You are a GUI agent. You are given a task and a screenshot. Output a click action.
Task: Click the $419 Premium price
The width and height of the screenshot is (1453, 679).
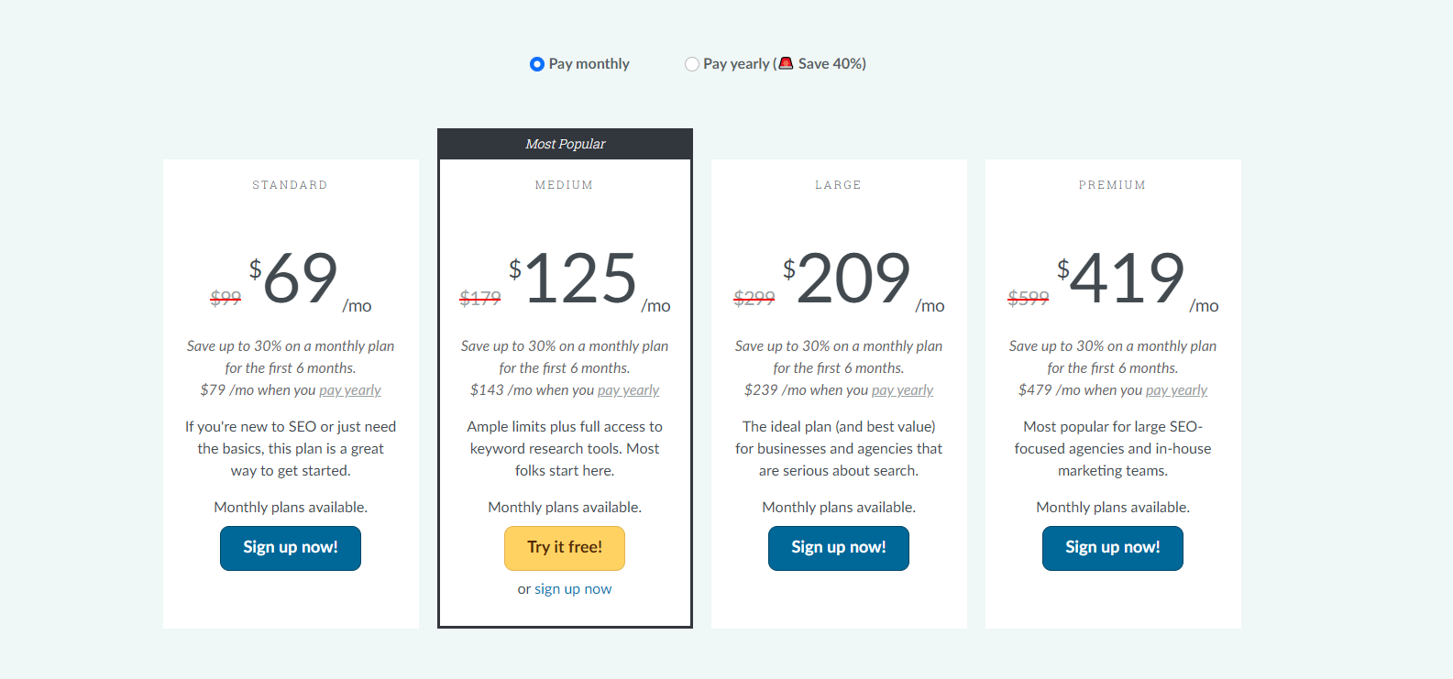[x=1120, y=279]
